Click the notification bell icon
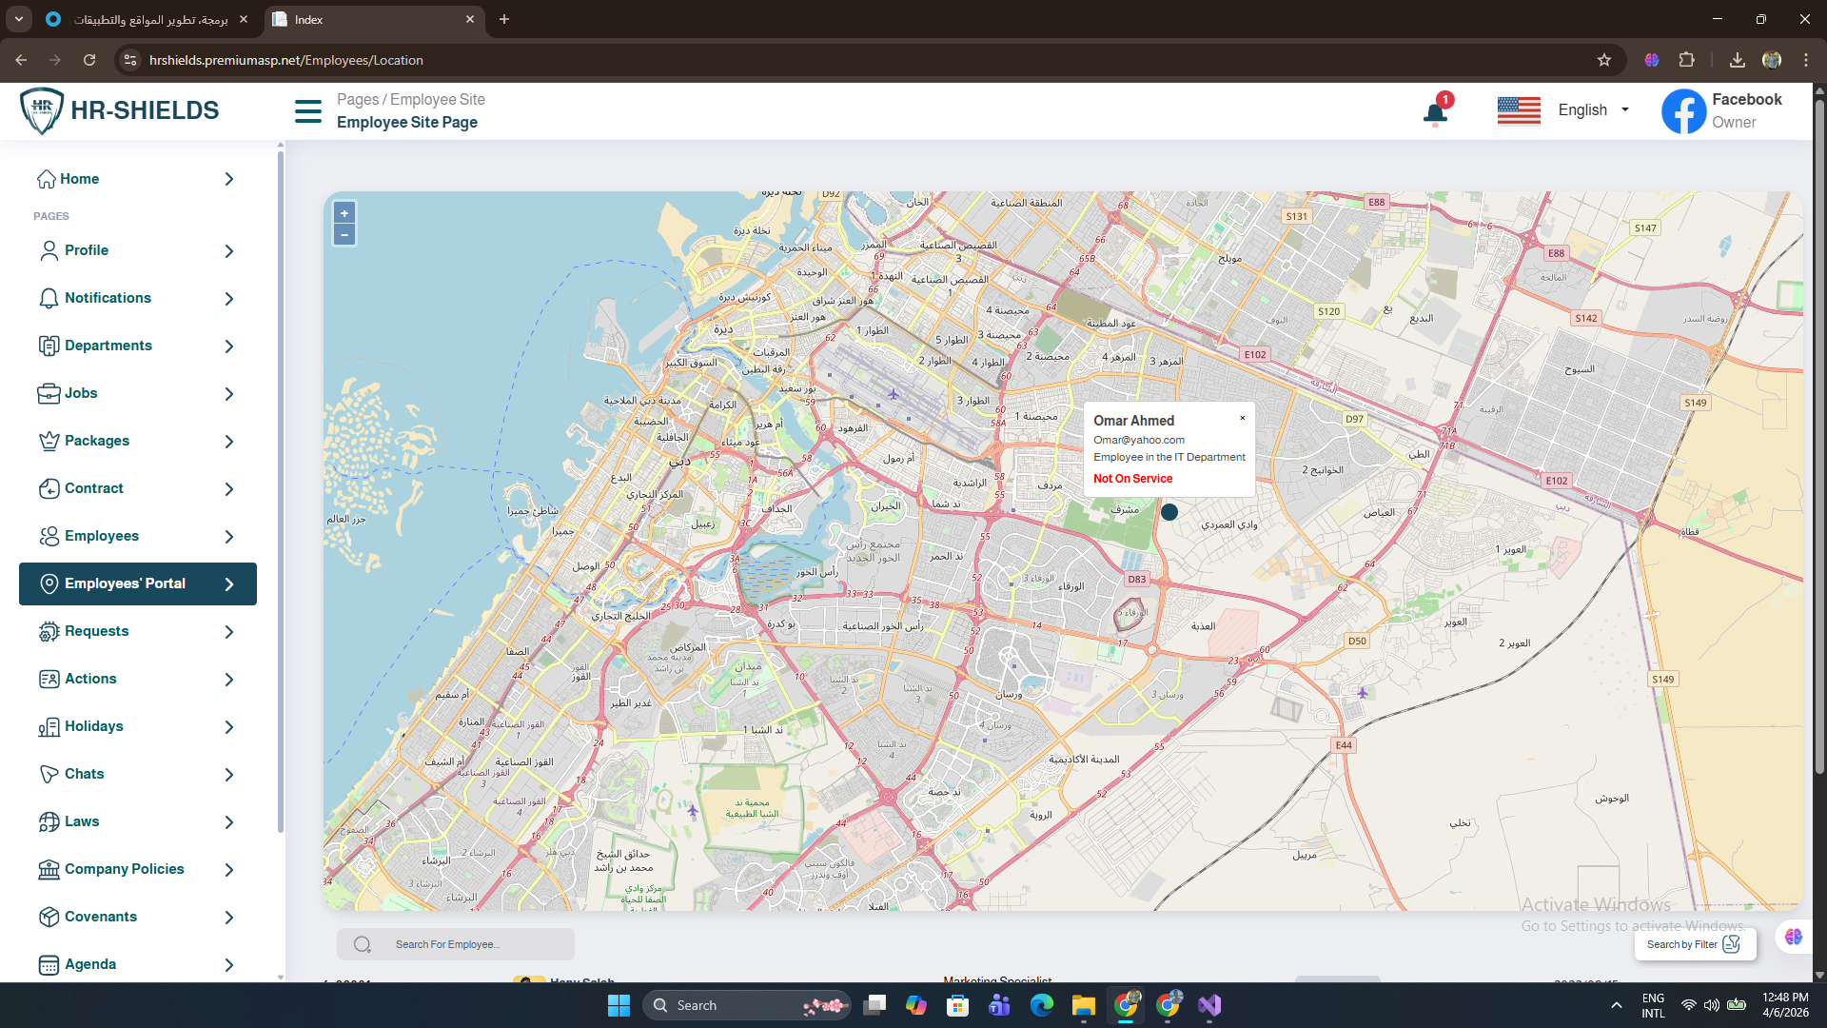Screen dimensions: 1827x1028 click(1435, 114)
